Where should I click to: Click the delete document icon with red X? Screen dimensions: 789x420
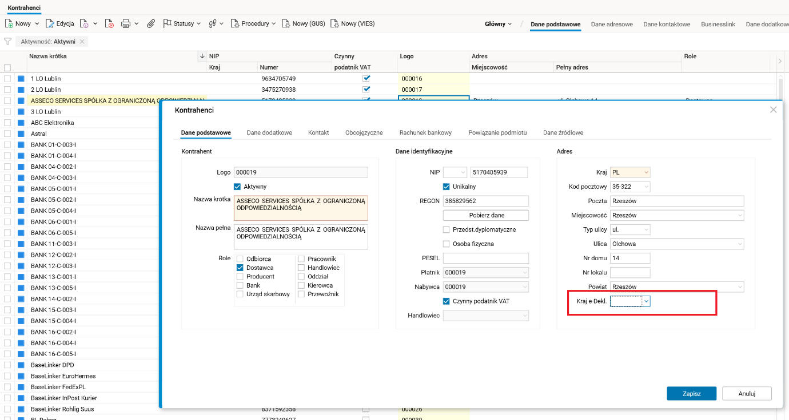[x=109, y=23]
